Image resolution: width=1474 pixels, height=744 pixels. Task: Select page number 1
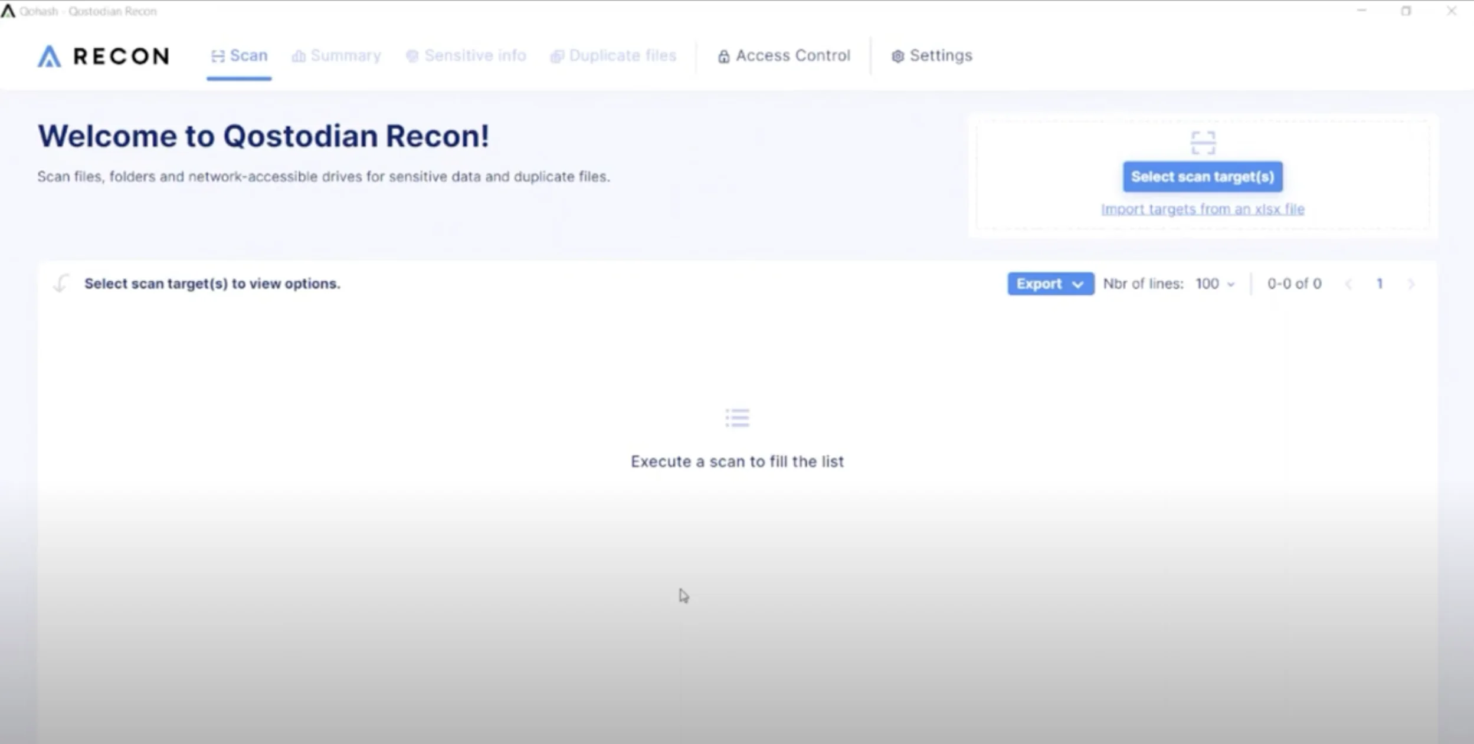[x=1380, y=284]
